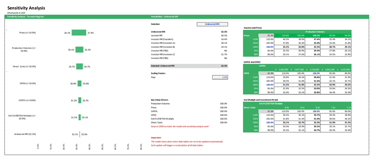Select the Exit EV/EBITDA Multiple tornado bar

tap(79, 117)
